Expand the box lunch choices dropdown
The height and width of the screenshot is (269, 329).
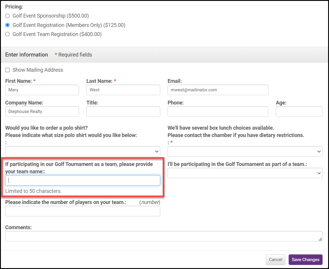[x=245, y=151]
